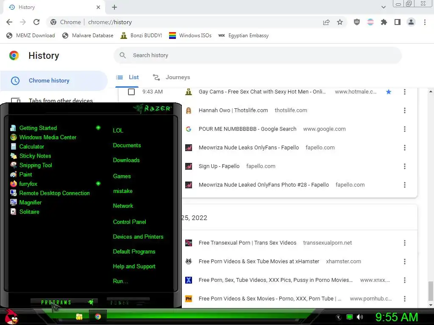Open more actions for the pornhub entry
Viewport: 434px width, 325px height.
click(405, 299)
